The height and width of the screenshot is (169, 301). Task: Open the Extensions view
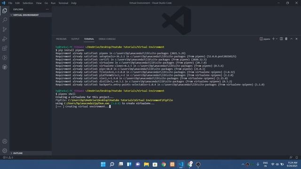5,48
